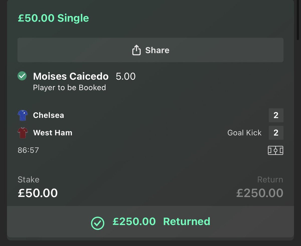Click the claret West Ham shirt icon
Screen dimensions: 301x246
click(22, 133)
